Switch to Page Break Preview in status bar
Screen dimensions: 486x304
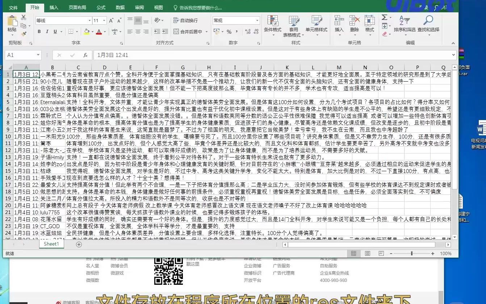click(381, 254)
